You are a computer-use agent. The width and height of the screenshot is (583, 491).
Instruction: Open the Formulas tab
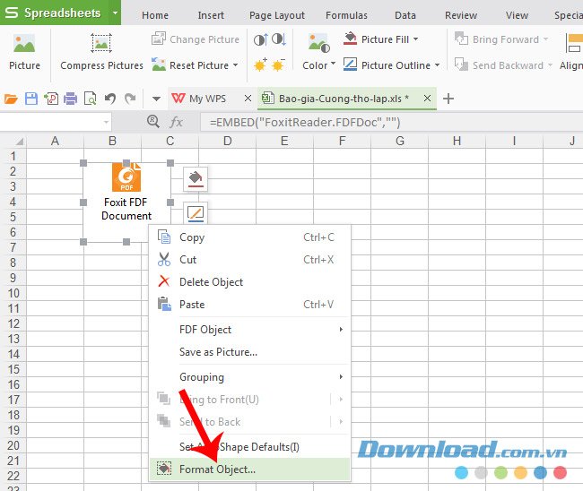click(x=346, y=15)
